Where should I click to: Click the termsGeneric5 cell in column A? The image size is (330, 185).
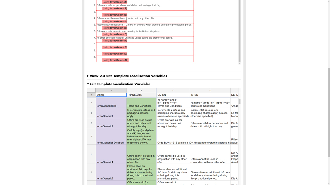tap(111, 172)
